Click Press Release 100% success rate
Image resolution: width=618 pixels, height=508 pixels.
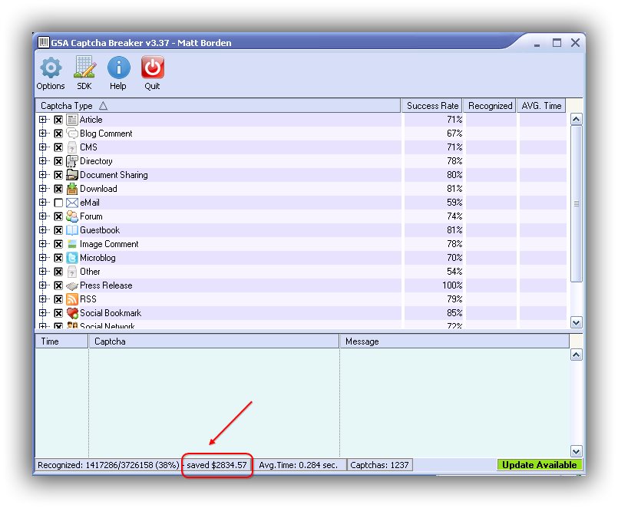click(452, 285)
